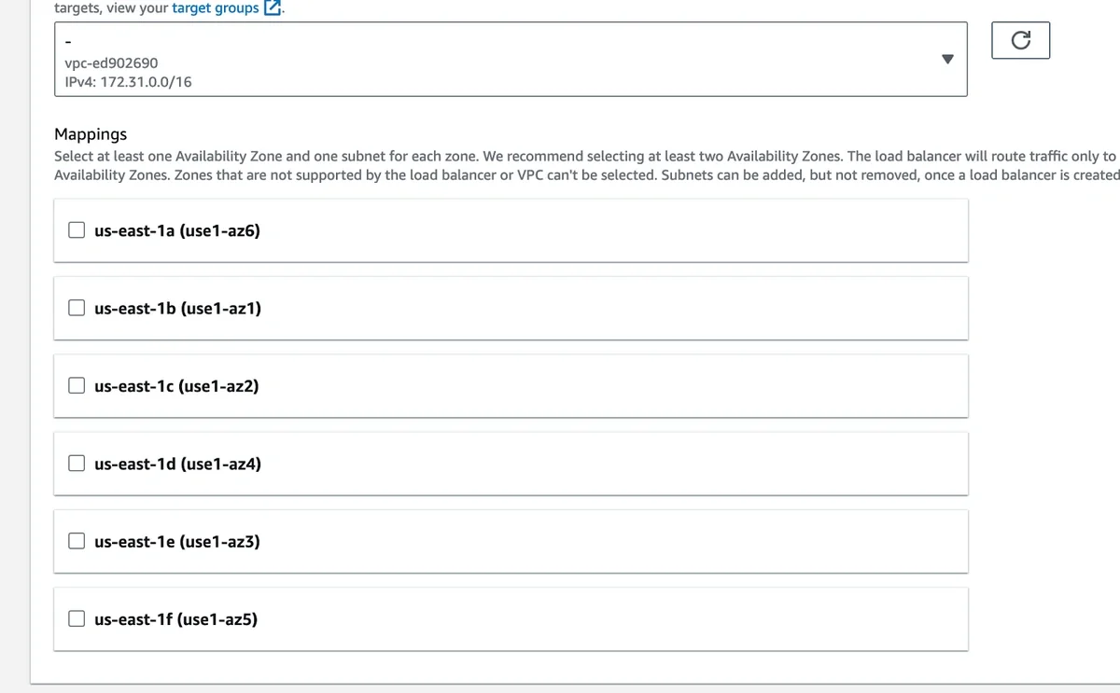The width and height of the screenshot is (1120, 693).
Task: Open the target groups link
Action: pyautogui.click(x=215, y=8)
